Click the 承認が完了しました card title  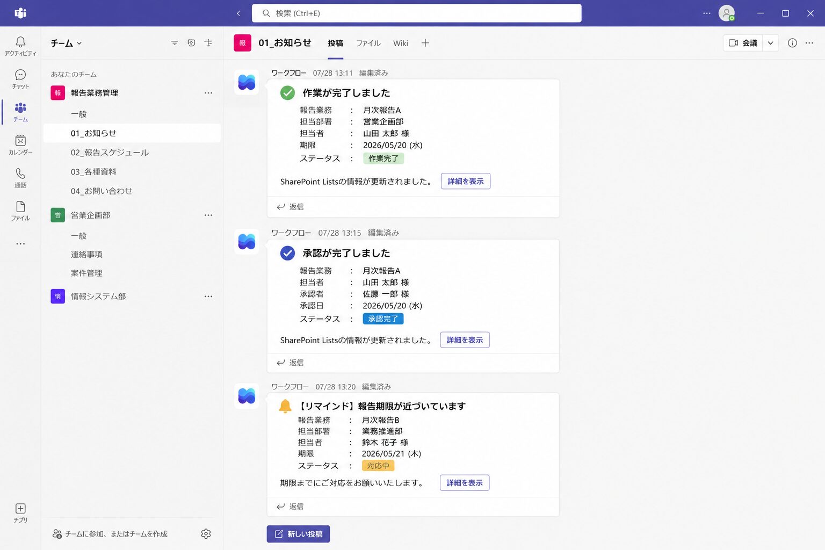tap(346, 253)
